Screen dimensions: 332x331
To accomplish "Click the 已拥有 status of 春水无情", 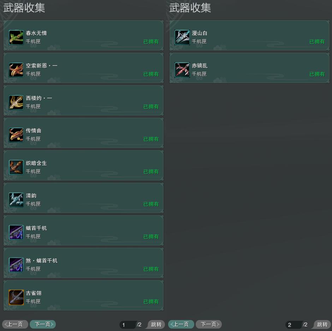I will pyautogui.click(x=151, y=42).
